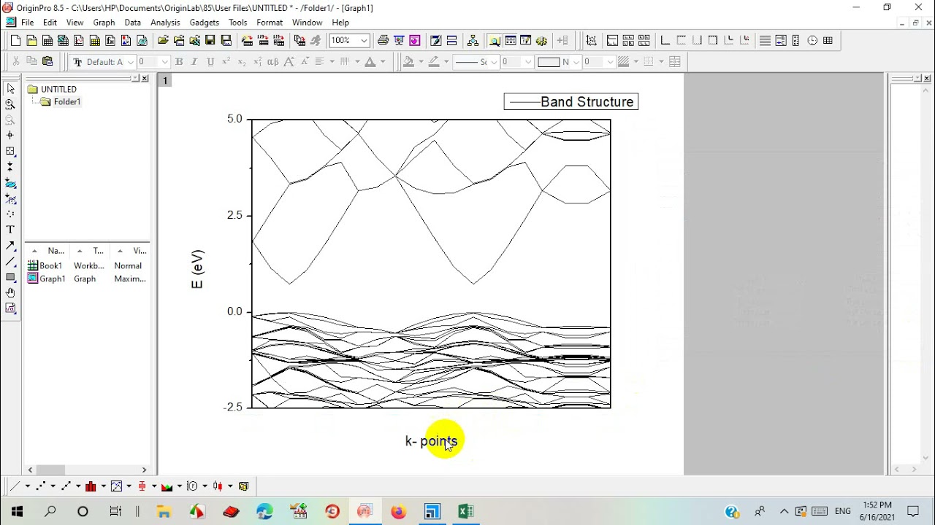Click the Band Structure legend
The image size is (935, 525).
coord(571,102)
